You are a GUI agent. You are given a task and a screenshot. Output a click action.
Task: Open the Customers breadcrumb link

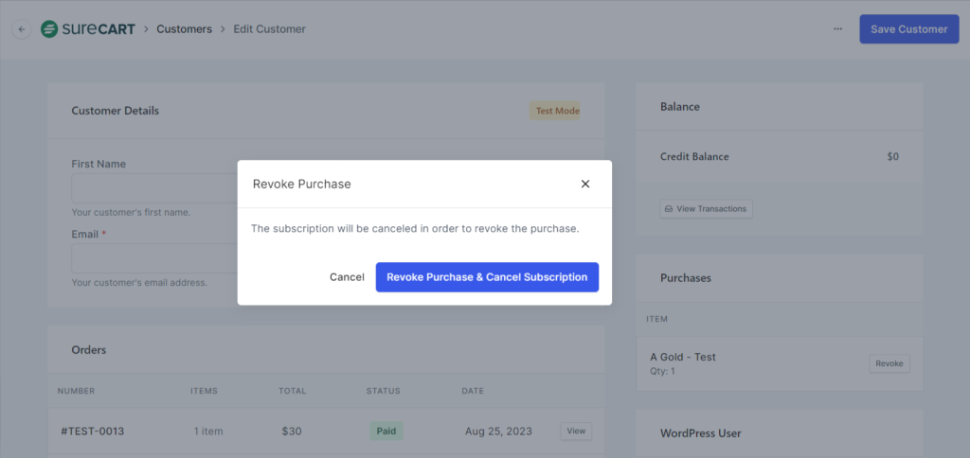pos(185,29)
